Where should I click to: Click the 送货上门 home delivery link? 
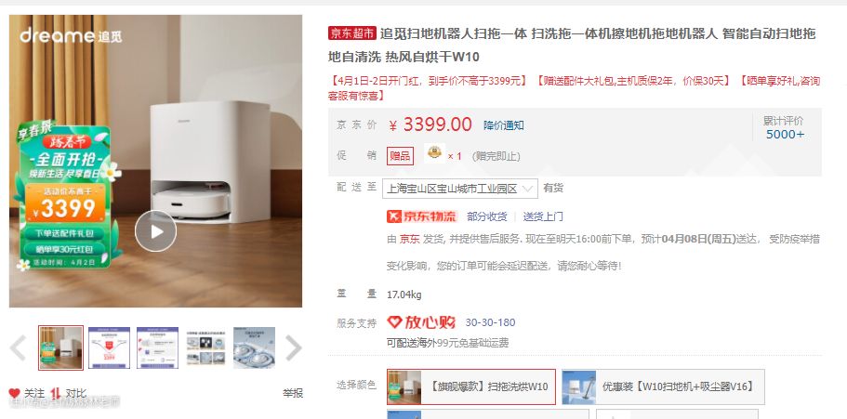click(543, 216)
